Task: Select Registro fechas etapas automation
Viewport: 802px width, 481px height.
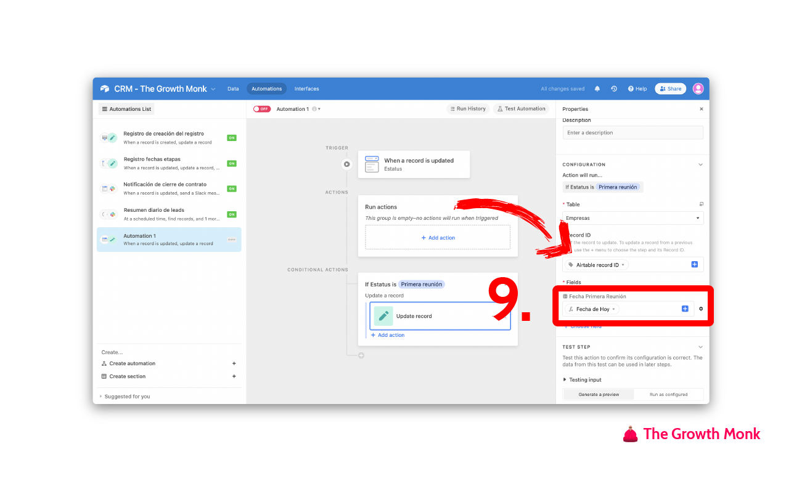Action: click(169, 163)
